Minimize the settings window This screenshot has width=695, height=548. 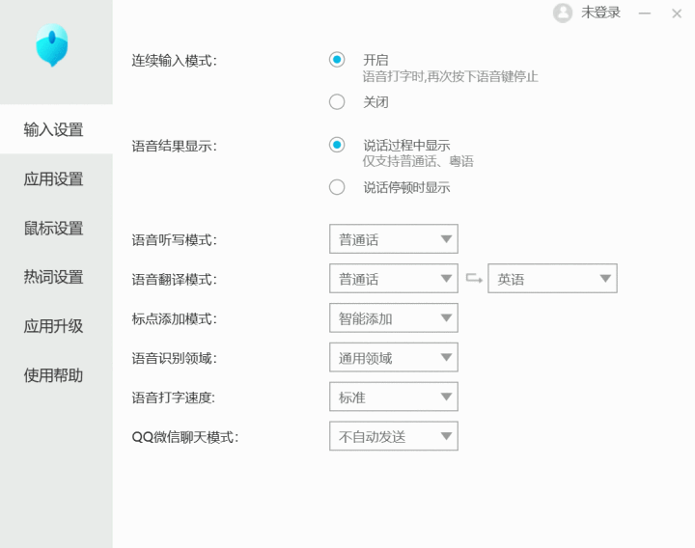click(x=645, y=14)
